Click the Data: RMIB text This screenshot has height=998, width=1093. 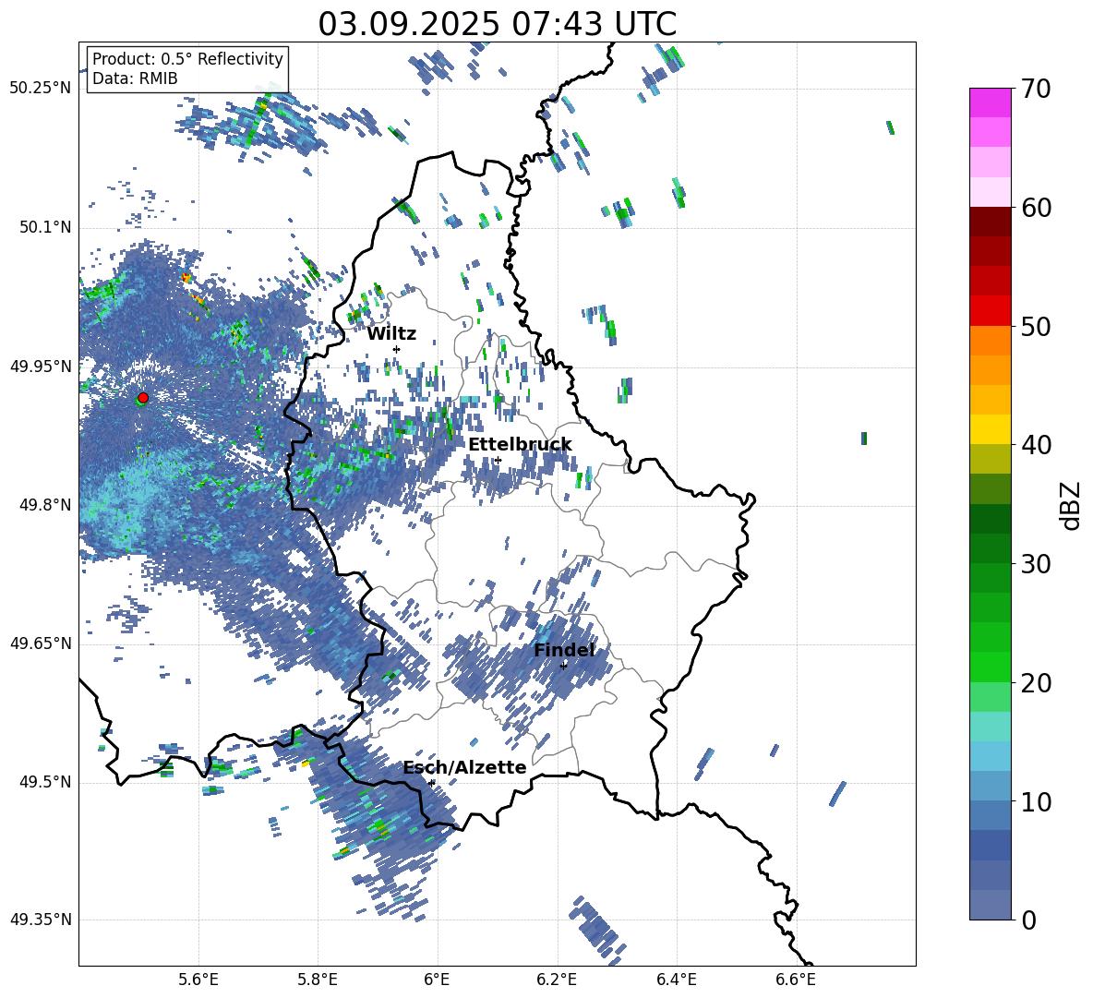(135, 78)
